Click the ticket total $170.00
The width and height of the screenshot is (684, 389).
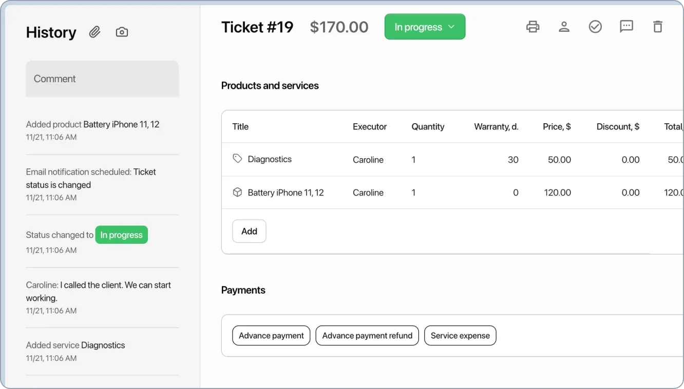pyautogui.click(x=339, y=27)
